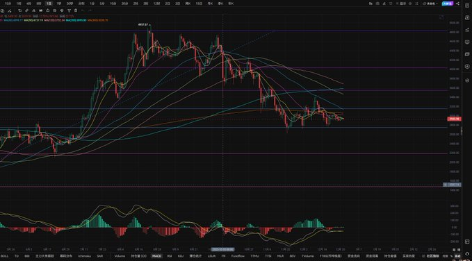Switch to the 年K timeframe

click(231, 3)
